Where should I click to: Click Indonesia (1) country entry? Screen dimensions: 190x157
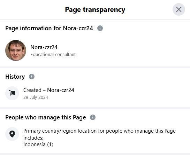point(38,144)
